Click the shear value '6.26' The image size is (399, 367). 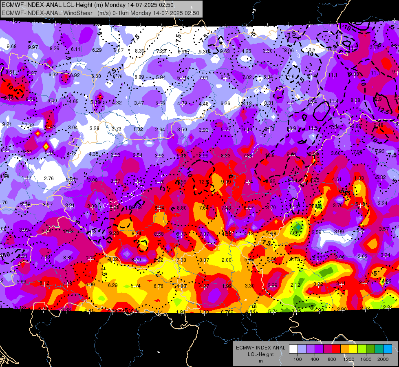click(225, 104)
